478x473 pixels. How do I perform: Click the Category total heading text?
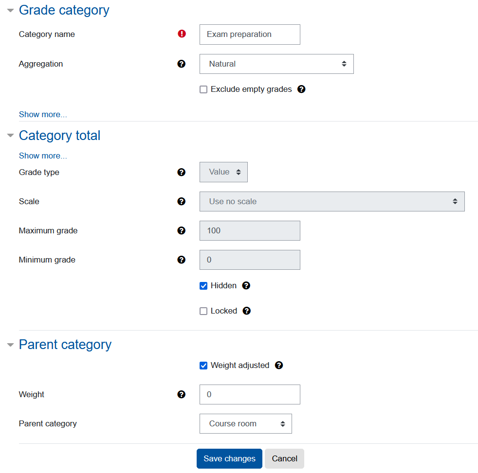point(59,136)
